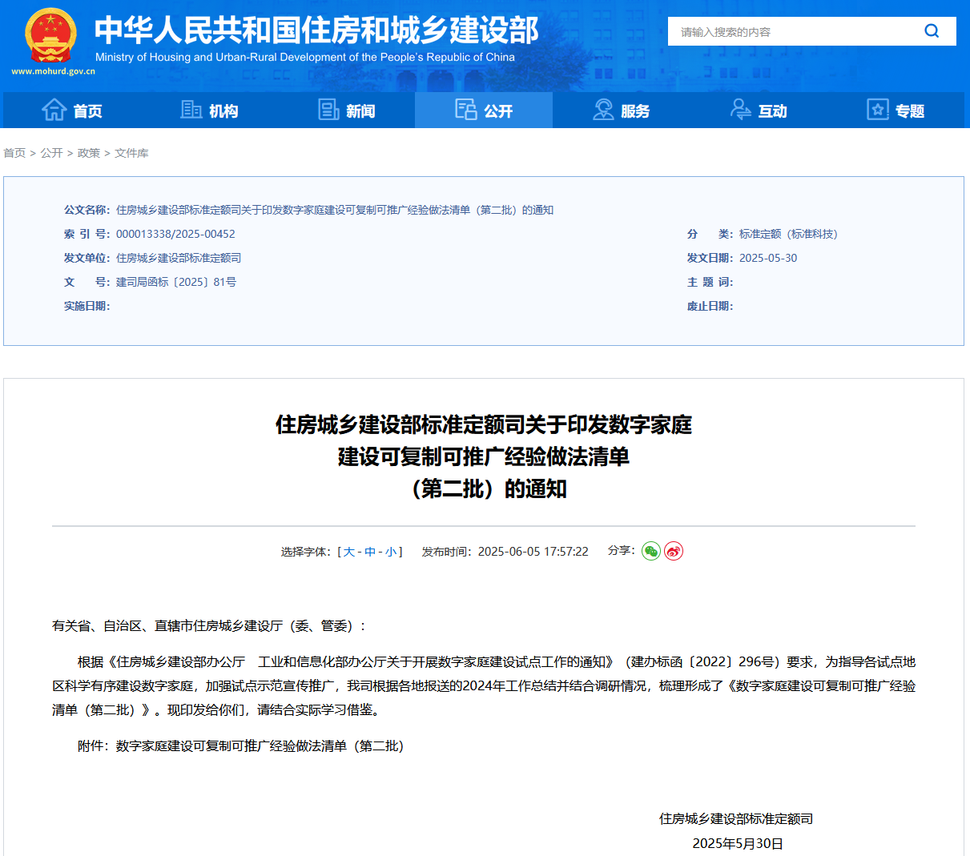This screenshot has height=856, width=970.
Task: Click the 机构 building icon
Action: pyautogui.click(x=191, y=110)
